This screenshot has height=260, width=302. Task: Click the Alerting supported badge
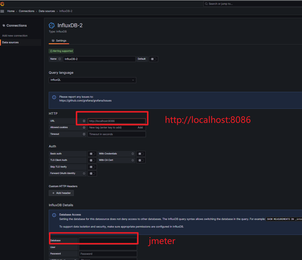coord(61,51)
